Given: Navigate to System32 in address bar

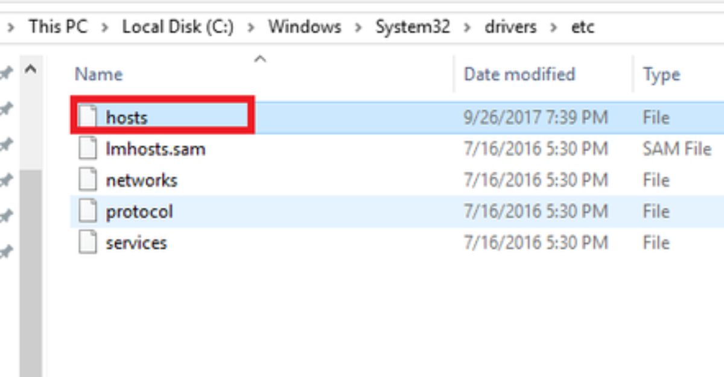Looking at the screenshot, I should tap(413, 27).
